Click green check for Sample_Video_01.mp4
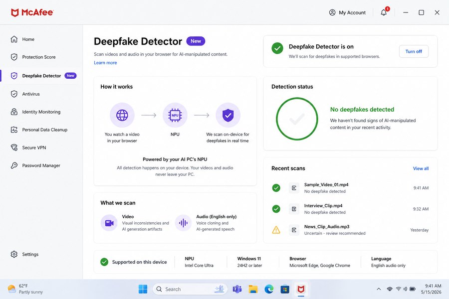 (276, 188)
